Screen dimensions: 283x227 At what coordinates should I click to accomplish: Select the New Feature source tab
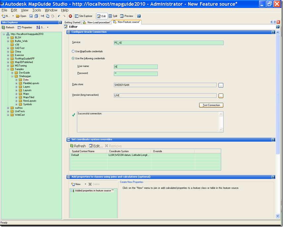pos(127,22)
